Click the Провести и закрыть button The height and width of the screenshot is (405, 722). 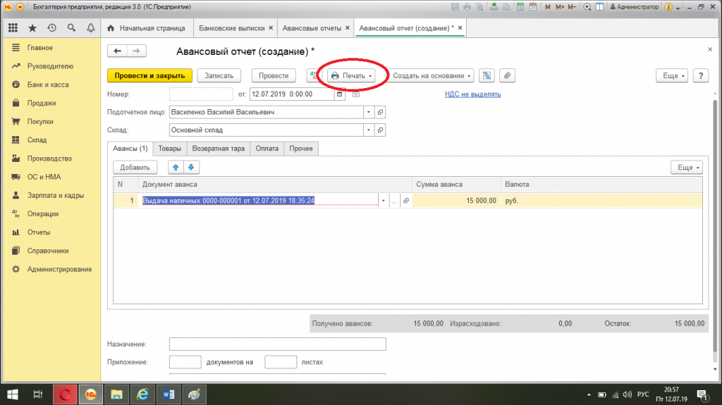point(149,75)
